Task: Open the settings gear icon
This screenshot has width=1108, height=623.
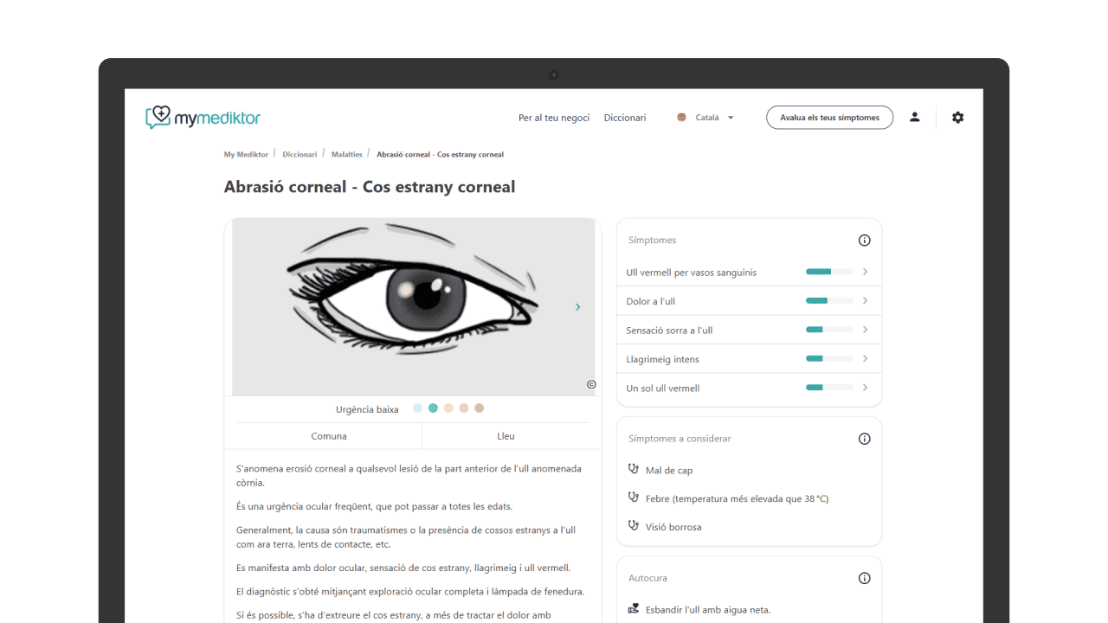Action: tap(957, 118)
